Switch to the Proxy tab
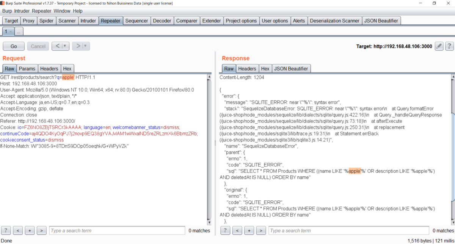455x244 pixels. pos(28,21)
